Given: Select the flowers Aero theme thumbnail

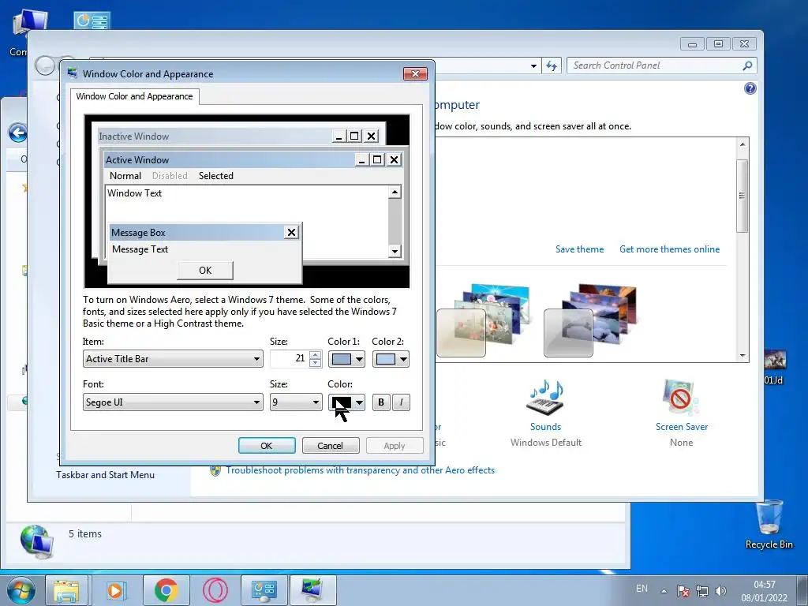Looking at the screenshot, I should [x=484, y=320].
